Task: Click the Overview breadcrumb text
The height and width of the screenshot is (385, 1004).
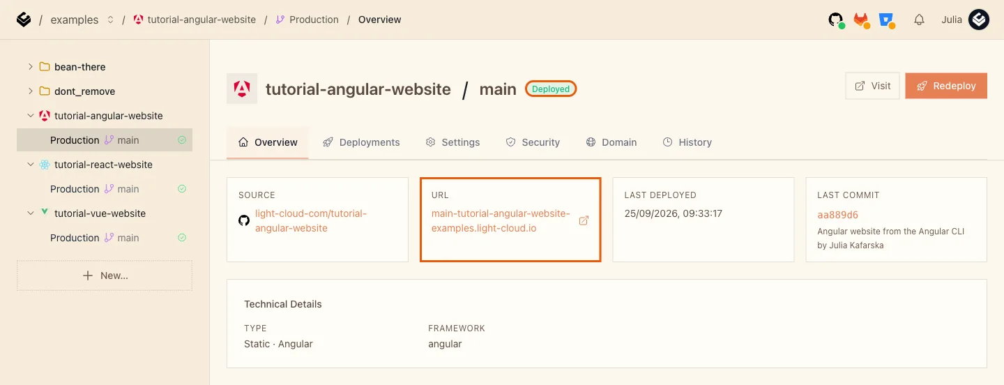Action: pos(379,20)
